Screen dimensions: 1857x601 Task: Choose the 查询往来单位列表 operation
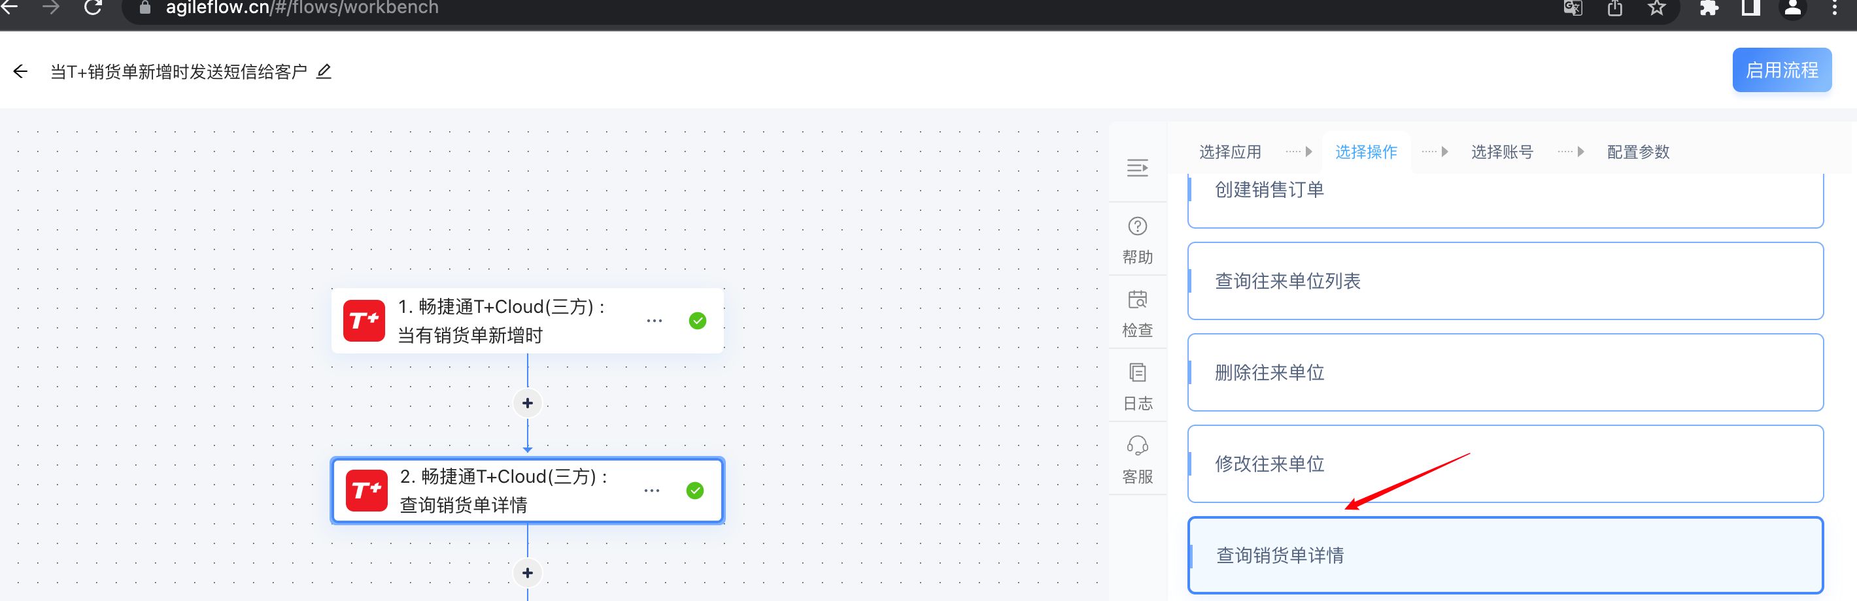(x=1505, y=281)
